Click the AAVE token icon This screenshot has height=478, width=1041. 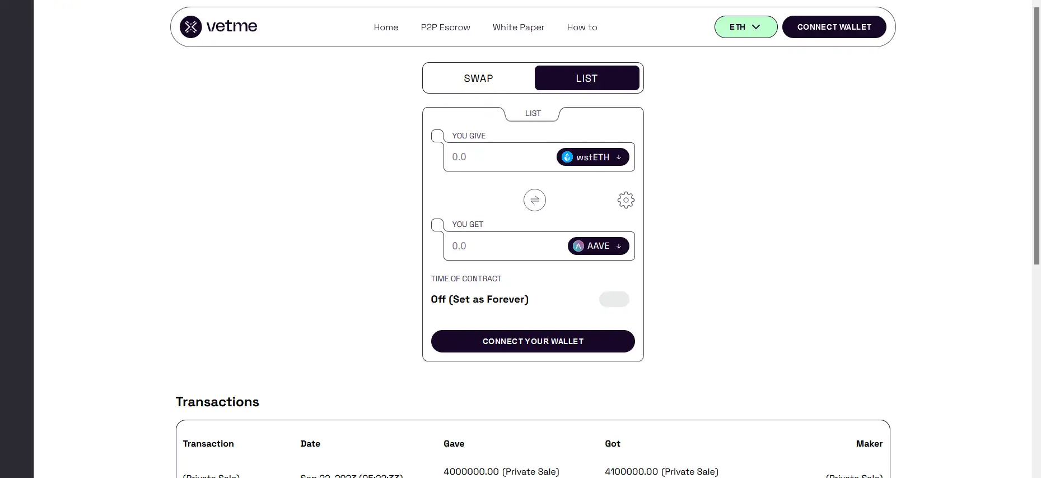tap(578, 246)
